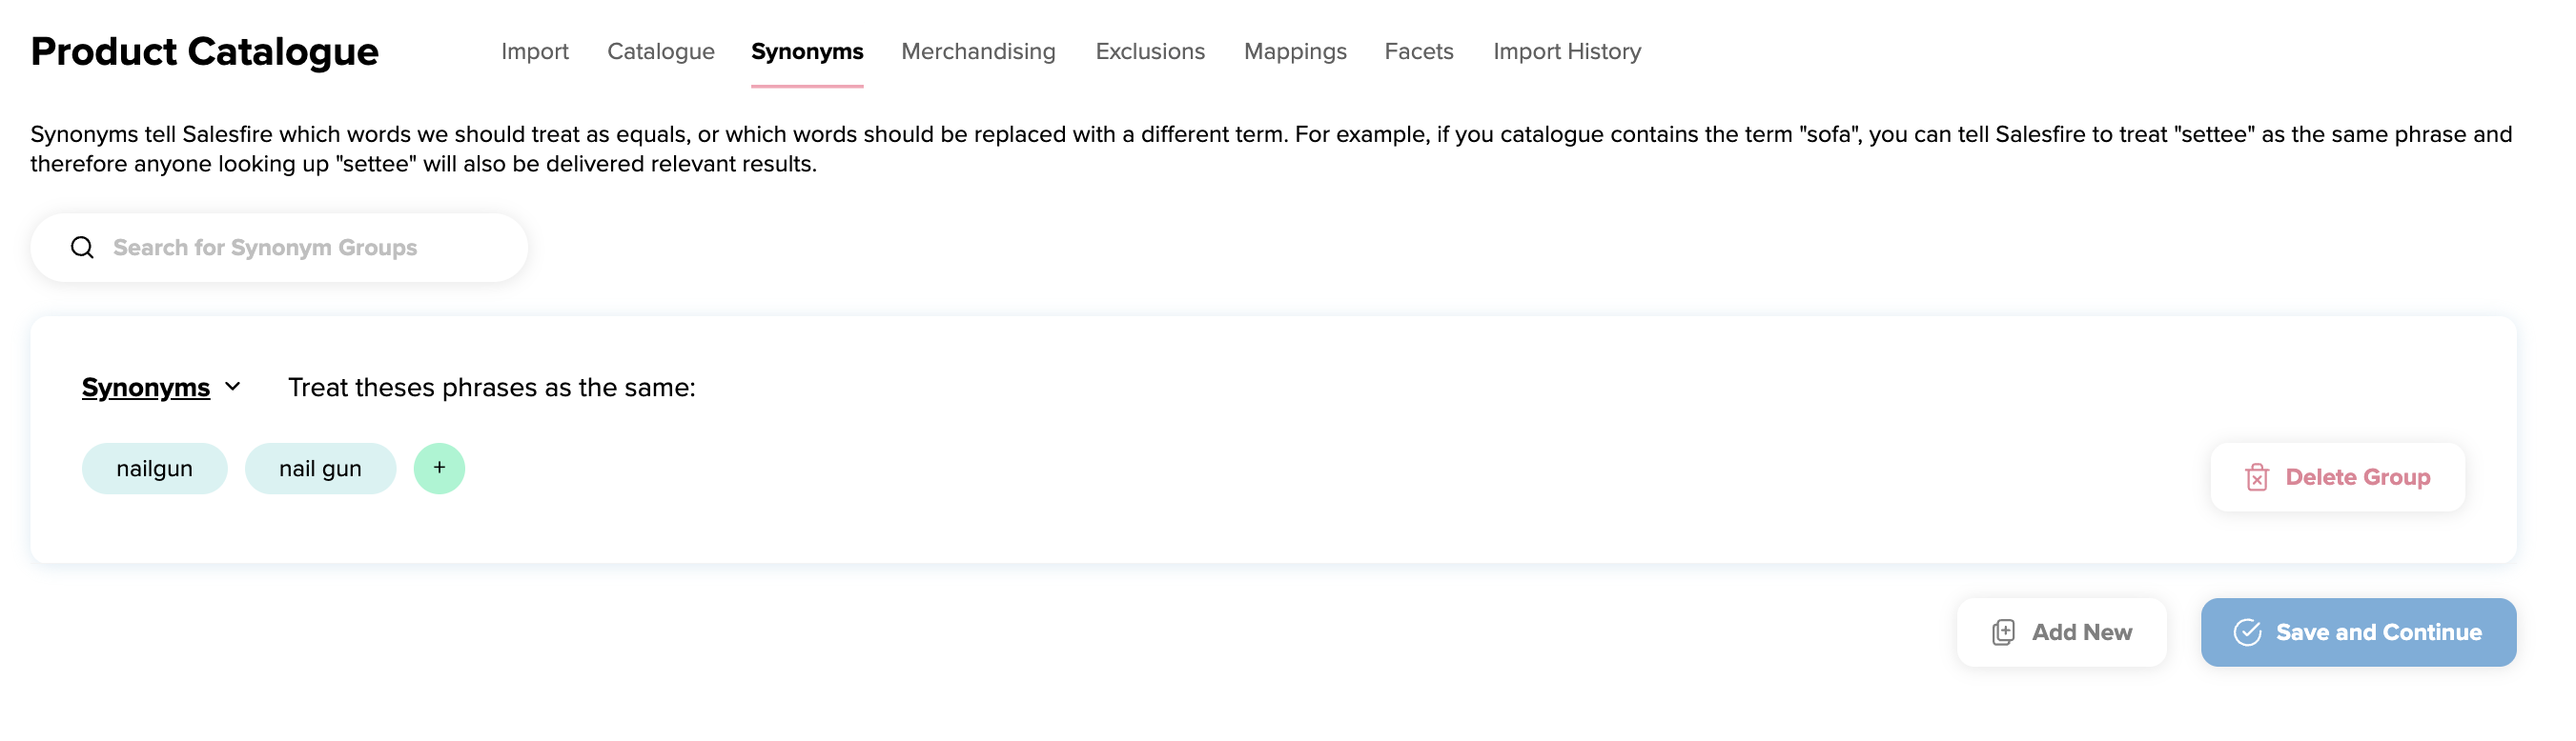This screenshot has width=2576, height=741.
Task: Switch to the Catalogue tab
Action: click(x=660, y=50)
